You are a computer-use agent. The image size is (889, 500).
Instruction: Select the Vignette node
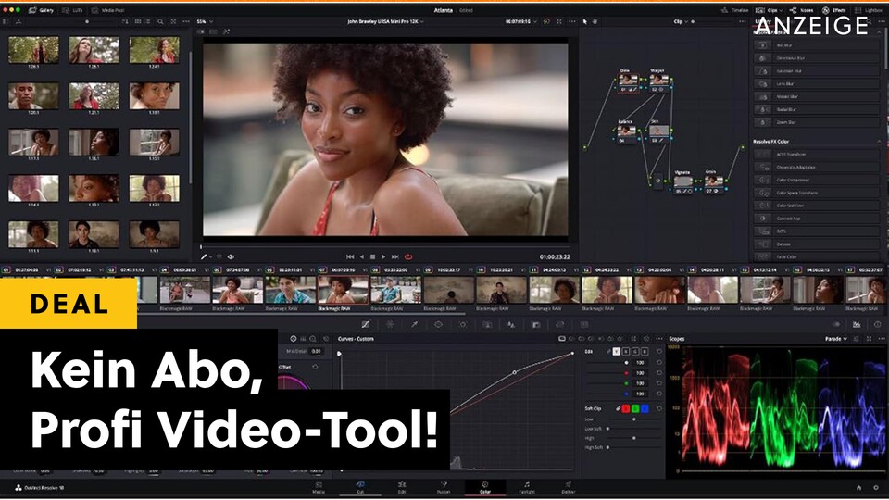point(682,181)
